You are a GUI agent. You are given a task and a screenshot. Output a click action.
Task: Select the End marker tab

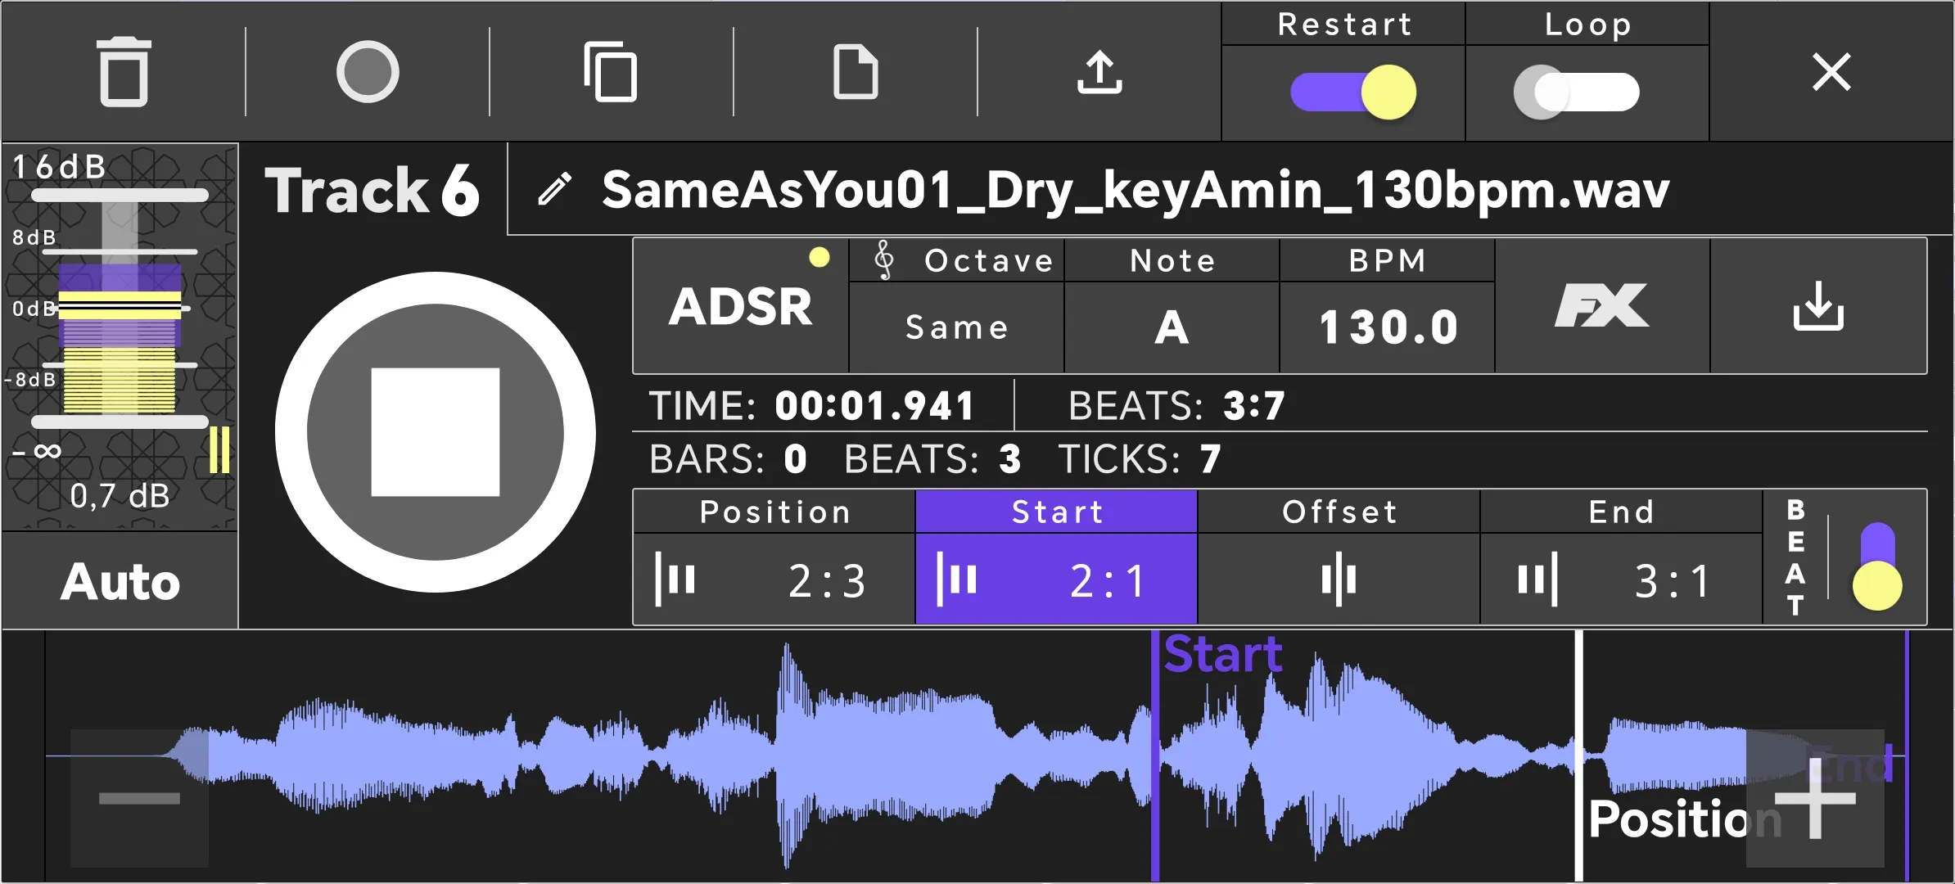coord(1621,558)
